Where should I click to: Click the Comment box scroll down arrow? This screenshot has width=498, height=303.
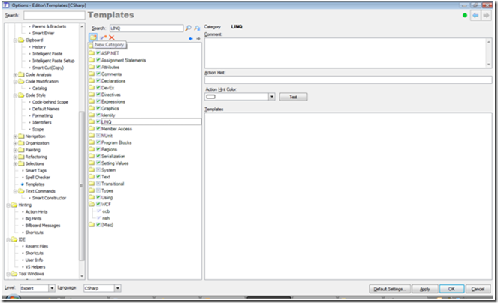[489, 64]
